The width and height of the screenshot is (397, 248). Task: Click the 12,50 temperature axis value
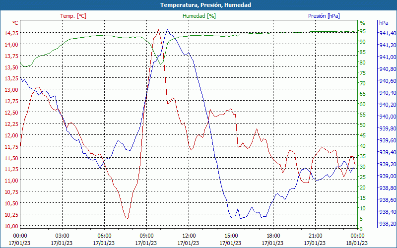point(11,113)
